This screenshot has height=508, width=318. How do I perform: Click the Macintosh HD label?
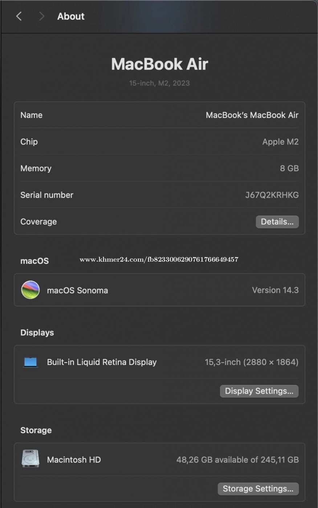pos(74,460)
